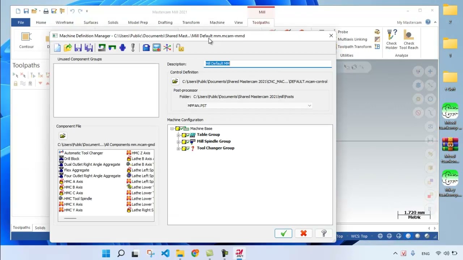
Task: Click the My Mastercam link
Action: (x=409, y=22)
